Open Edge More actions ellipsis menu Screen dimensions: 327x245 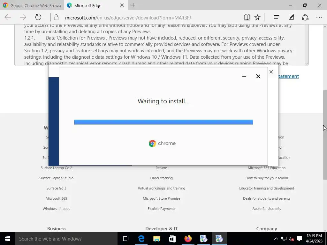click(x=319, y=17)
